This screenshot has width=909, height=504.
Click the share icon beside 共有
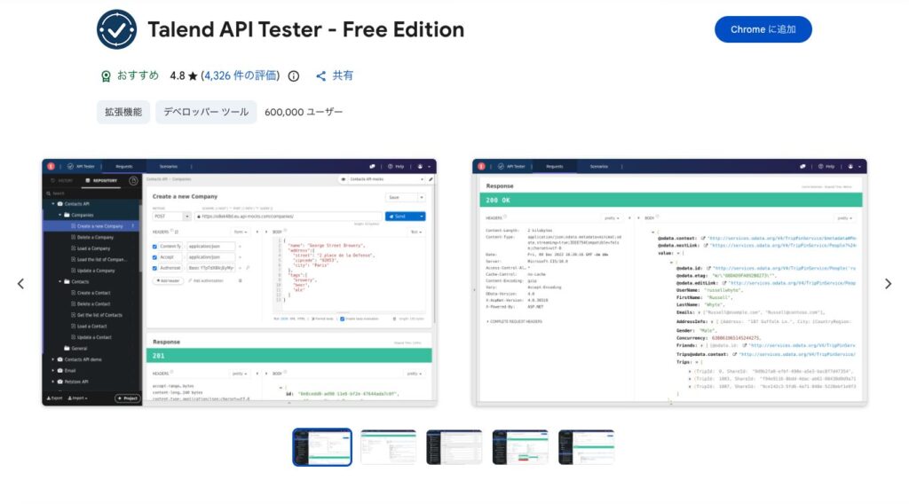click(x=321, y=76)
